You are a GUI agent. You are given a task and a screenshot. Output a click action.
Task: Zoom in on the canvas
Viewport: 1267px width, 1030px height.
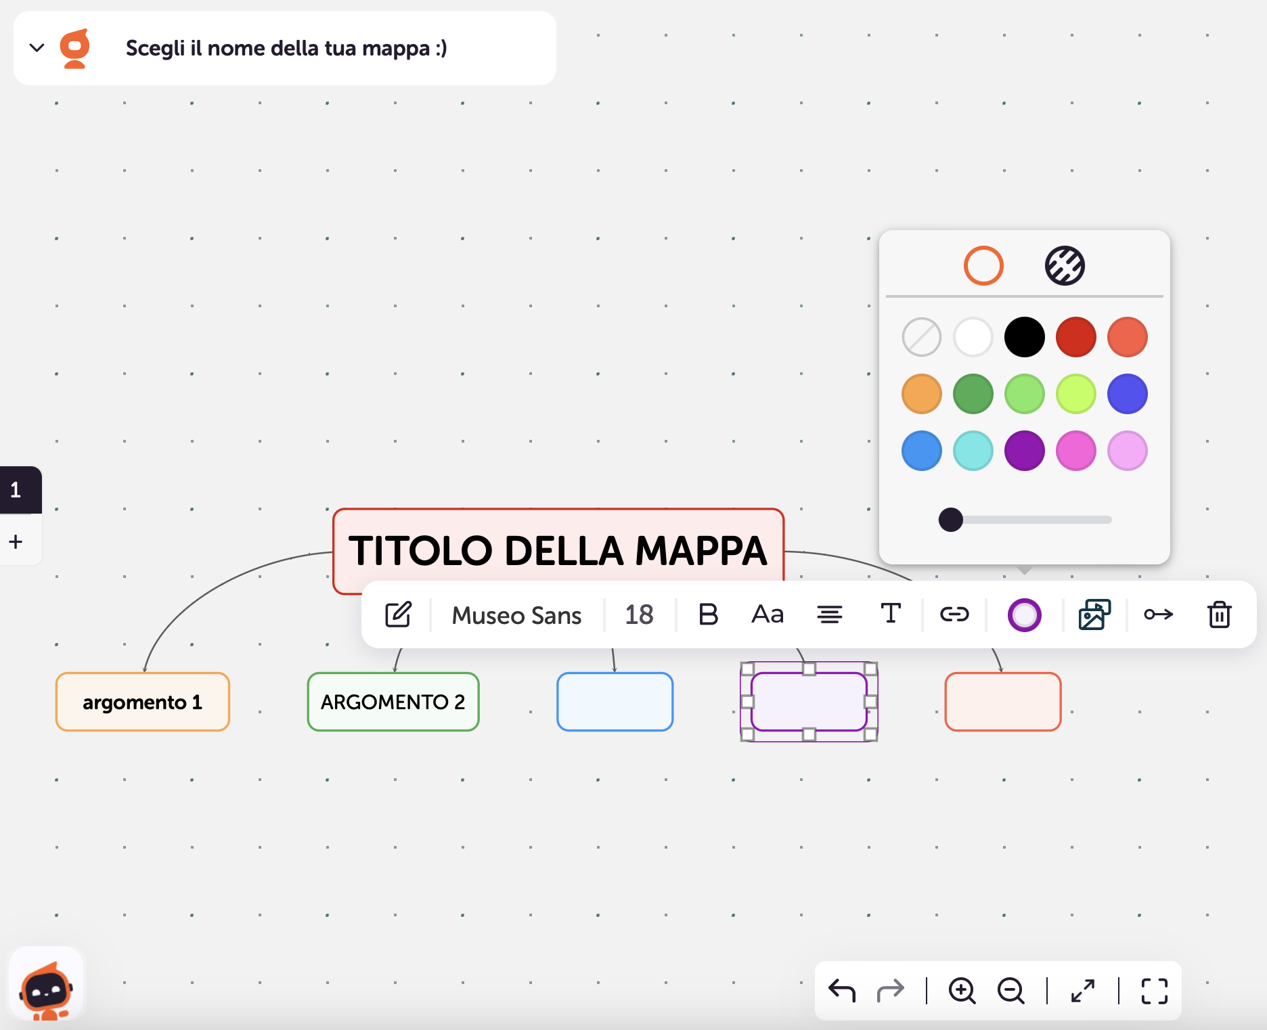[x=962, y=990]
